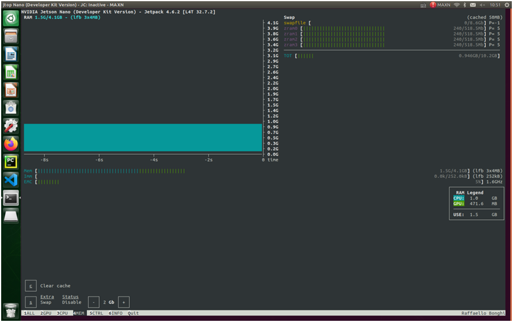513x322 pixels.
Task: Switch to the 5CTRL tab
Action: tap(96, 313)
